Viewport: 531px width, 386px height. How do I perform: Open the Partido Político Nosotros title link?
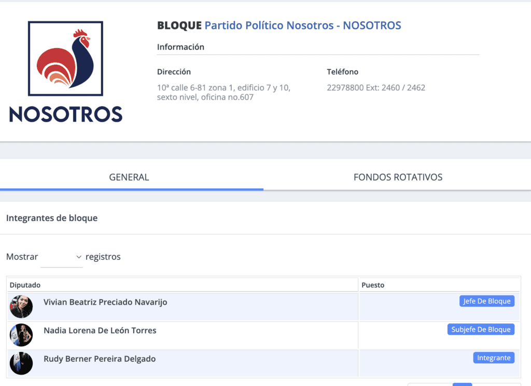point(303,25)
